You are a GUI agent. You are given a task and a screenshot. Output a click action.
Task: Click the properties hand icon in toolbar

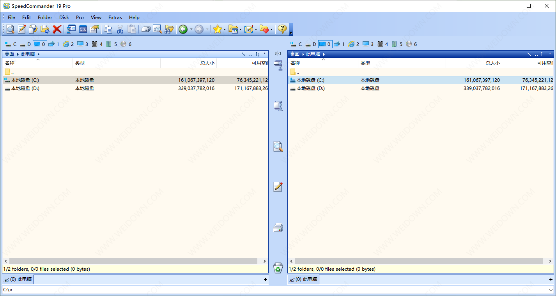[x=95, y=29]
